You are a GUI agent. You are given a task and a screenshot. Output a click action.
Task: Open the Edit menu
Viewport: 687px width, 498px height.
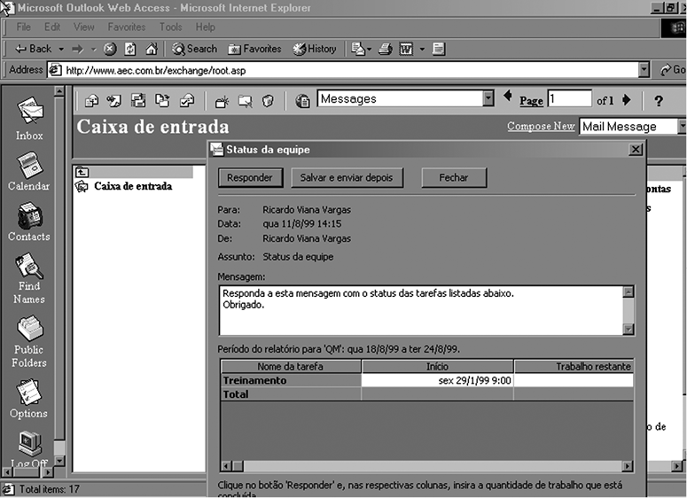click(52, 27)
